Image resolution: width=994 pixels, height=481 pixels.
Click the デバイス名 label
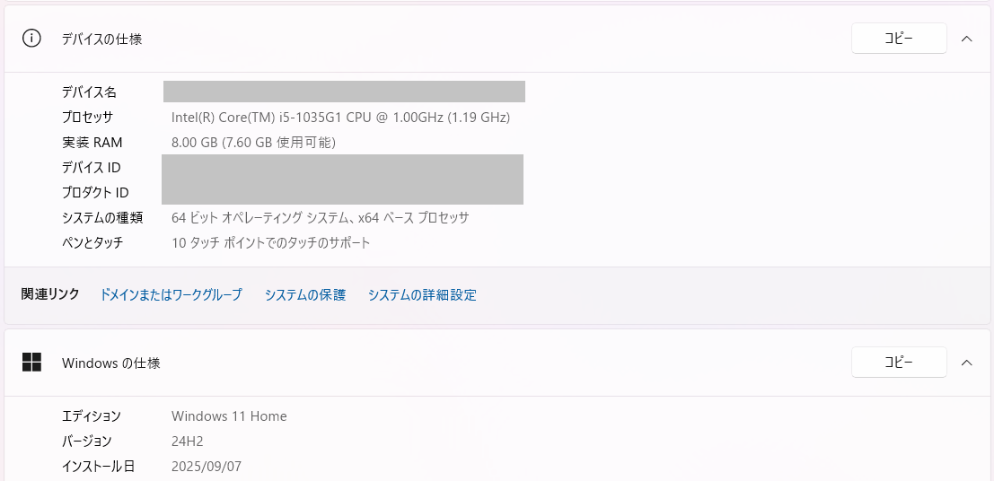(89, 92)
